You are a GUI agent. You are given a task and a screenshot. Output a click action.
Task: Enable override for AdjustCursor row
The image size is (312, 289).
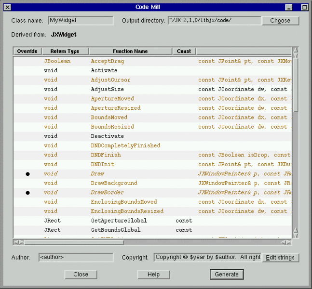click(27, 80)
